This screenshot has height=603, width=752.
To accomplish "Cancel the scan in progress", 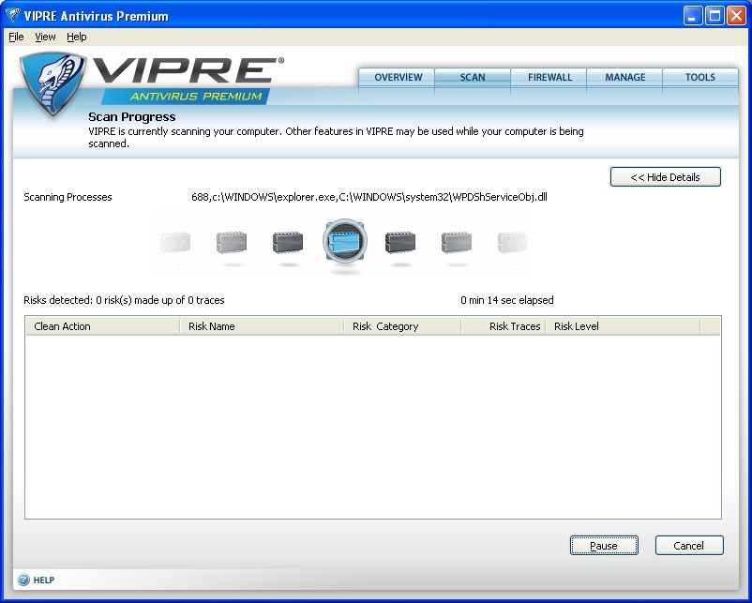I will click(689, 546).
